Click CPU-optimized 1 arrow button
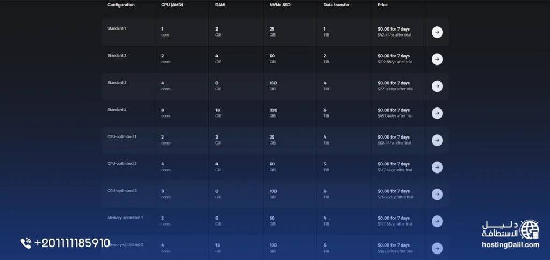The width and height of the screenshot is (550, 260). point(437,140)
